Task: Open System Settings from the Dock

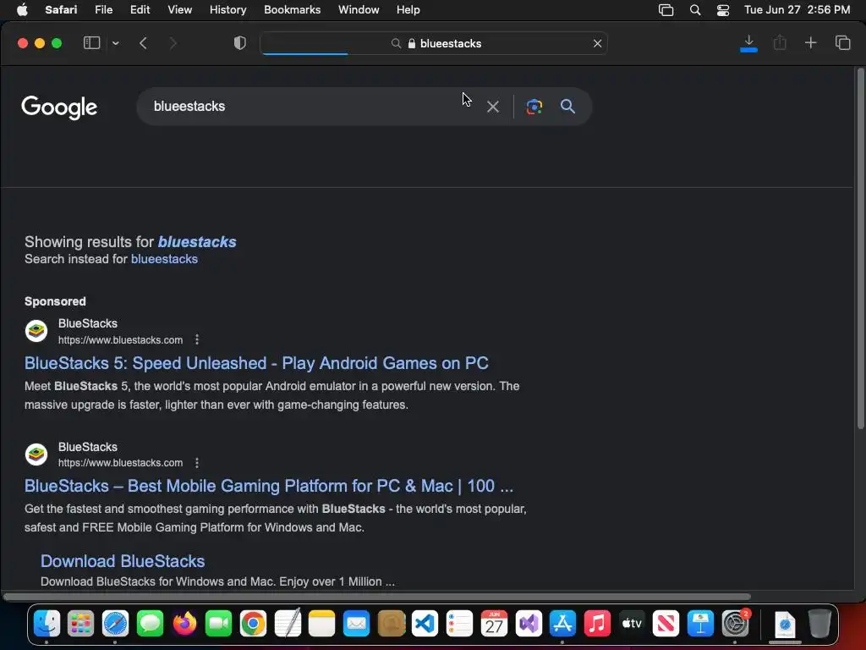Action: pos(735,624)
